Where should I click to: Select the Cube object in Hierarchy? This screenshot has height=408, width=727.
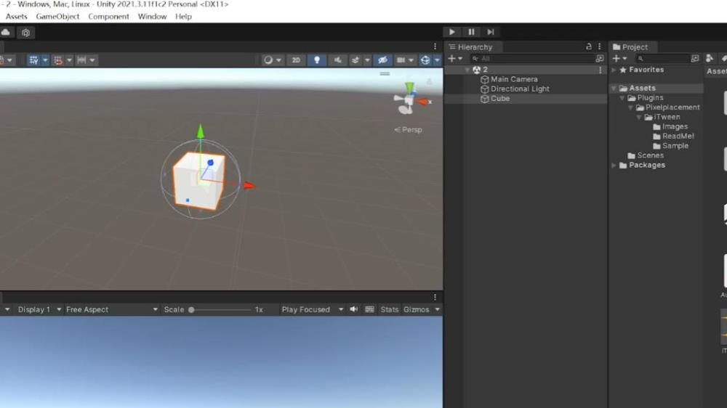[500, 99]
